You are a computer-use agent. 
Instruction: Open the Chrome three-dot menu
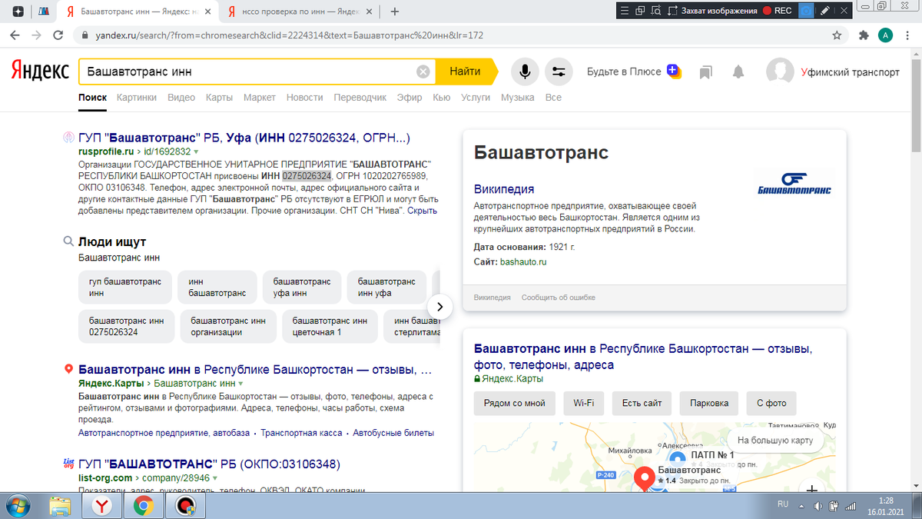[x=907, y=35]
